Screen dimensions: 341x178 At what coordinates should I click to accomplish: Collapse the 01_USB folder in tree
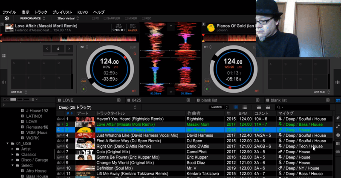(x=8, y=144)
